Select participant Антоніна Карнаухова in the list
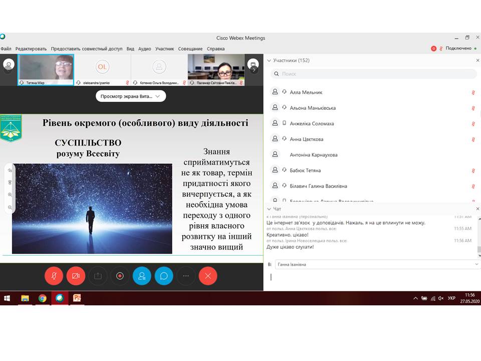481x361 pixels. [x=313, y=155]
